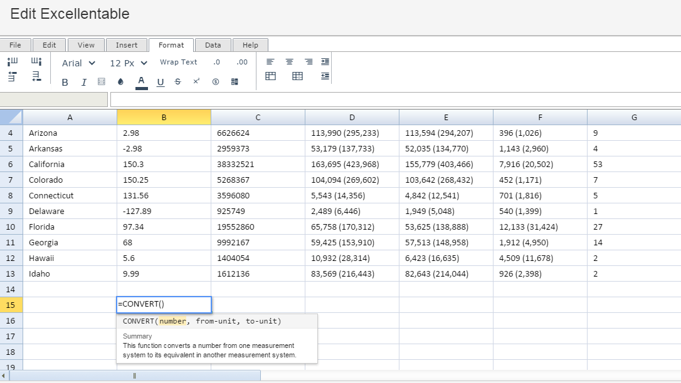
Task: Open the Arial font family dropdown
Action: click(x=78, y=63)
